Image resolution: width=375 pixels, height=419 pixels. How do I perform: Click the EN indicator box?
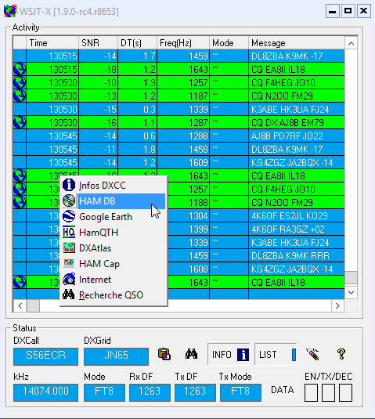coord(311,393)
